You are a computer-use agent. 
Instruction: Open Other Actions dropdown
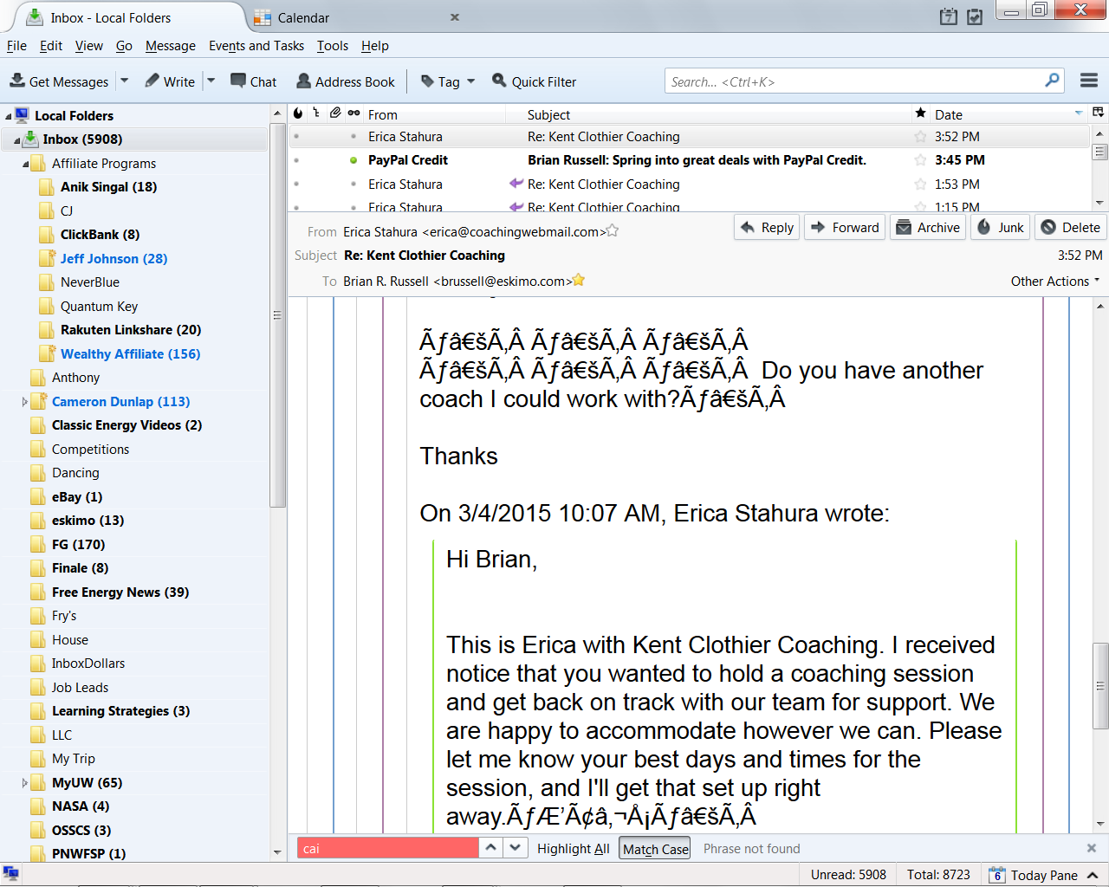coord(1054,282)
